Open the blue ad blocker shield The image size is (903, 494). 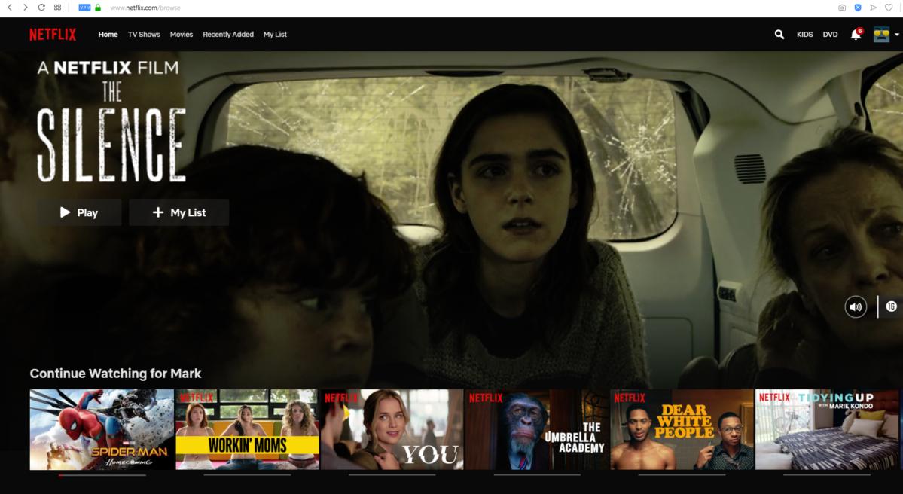coord(858,8)
